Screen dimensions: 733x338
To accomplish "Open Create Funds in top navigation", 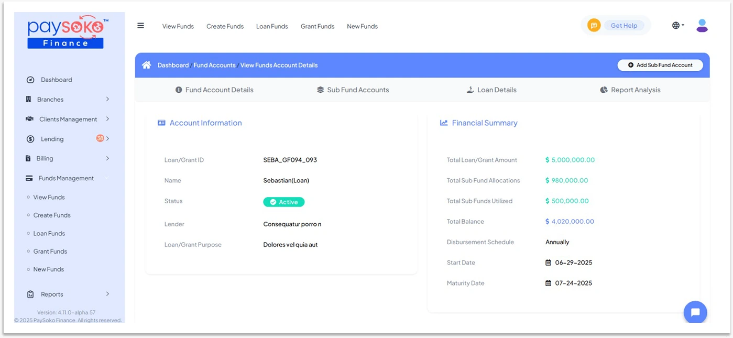I will coord(225,26).
